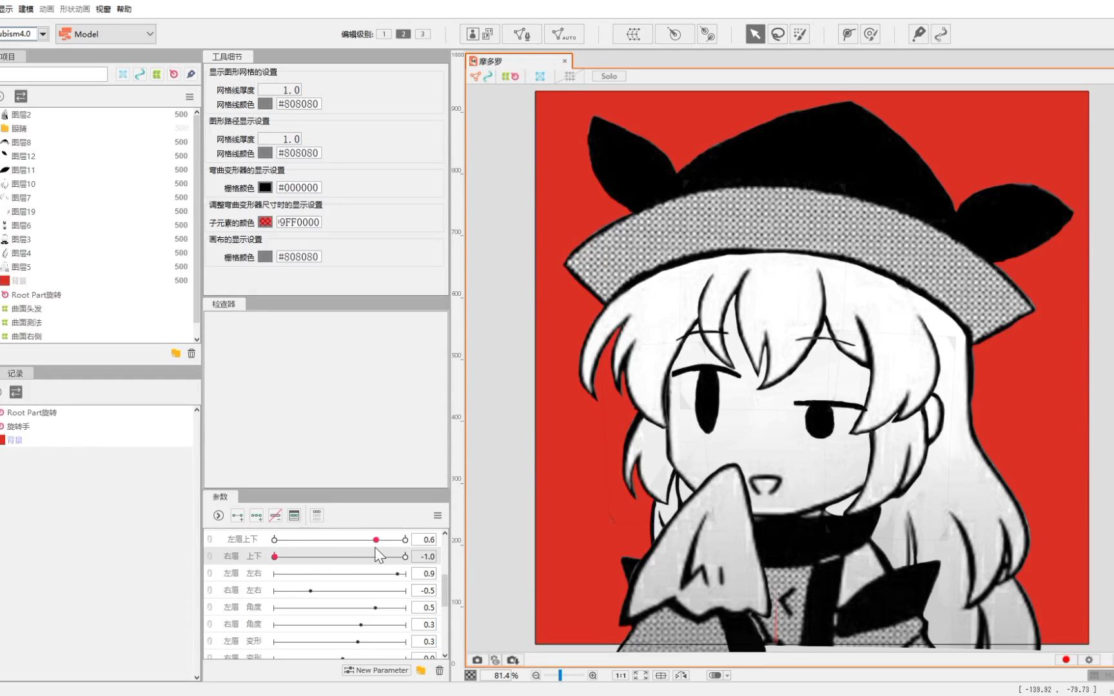1114x696 pixels.
Task: Open the 建模 (Modeling) menu
Action: (x=26, y=9)
